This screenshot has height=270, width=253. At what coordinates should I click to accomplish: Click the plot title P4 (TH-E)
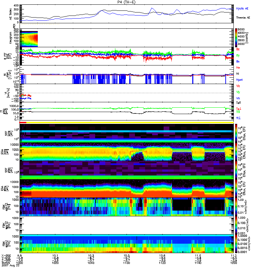(x=126, y=2)
